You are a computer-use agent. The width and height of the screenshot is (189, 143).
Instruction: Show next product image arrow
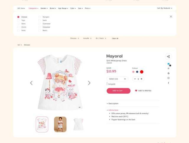89,83
